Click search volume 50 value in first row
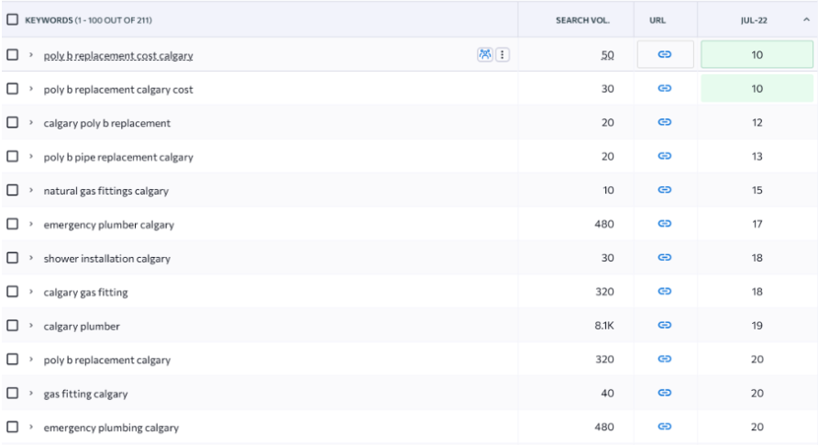Image resolution: width=818 pixels, height=445 pixels. click(607, 55)
